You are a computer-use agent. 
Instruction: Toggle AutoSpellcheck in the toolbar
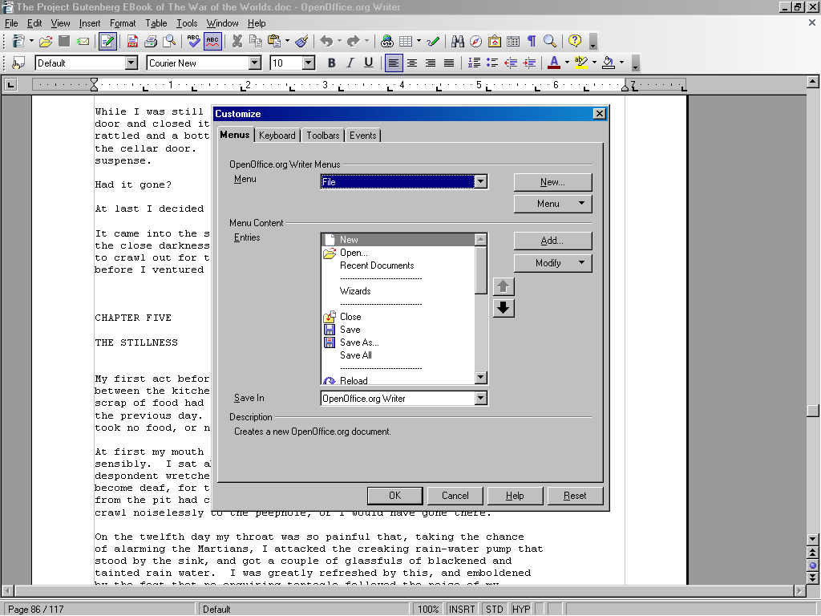[x=212, y=41]
